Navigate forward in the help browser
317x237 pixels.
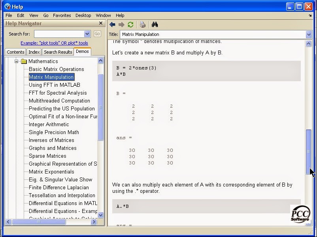(x=121, y=24)
